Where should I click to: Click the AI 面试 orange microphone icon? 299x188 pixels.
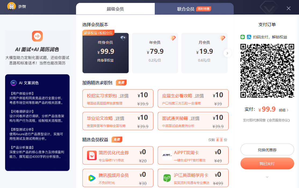37,36
